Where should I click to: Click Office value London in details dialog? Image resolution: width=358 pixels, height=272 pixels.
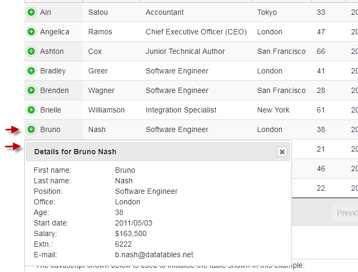point(128,202)
